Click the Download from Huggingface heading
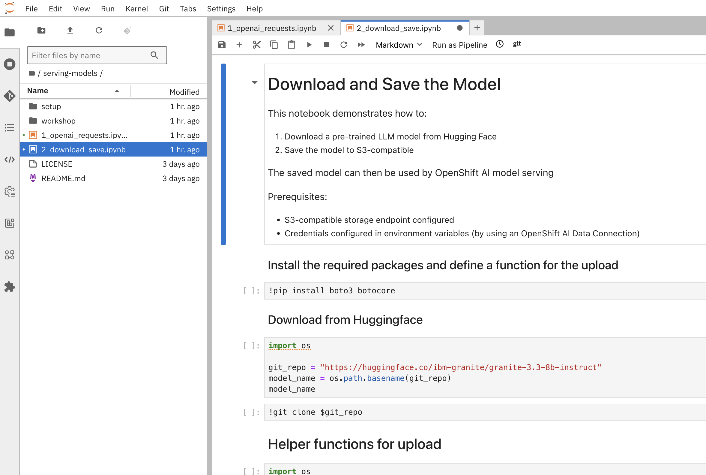Image resolution: width=706 pixels, height=475 pixels. (345, 320)
